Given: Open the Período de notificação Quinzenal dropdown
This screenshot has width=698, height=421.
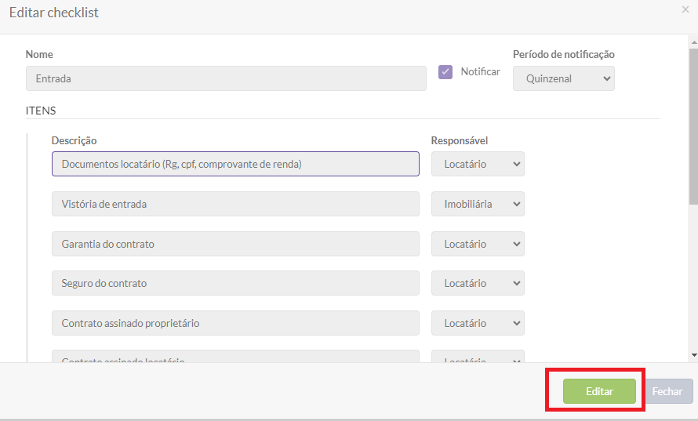Looking at the screenshot, I should point(563,78).
